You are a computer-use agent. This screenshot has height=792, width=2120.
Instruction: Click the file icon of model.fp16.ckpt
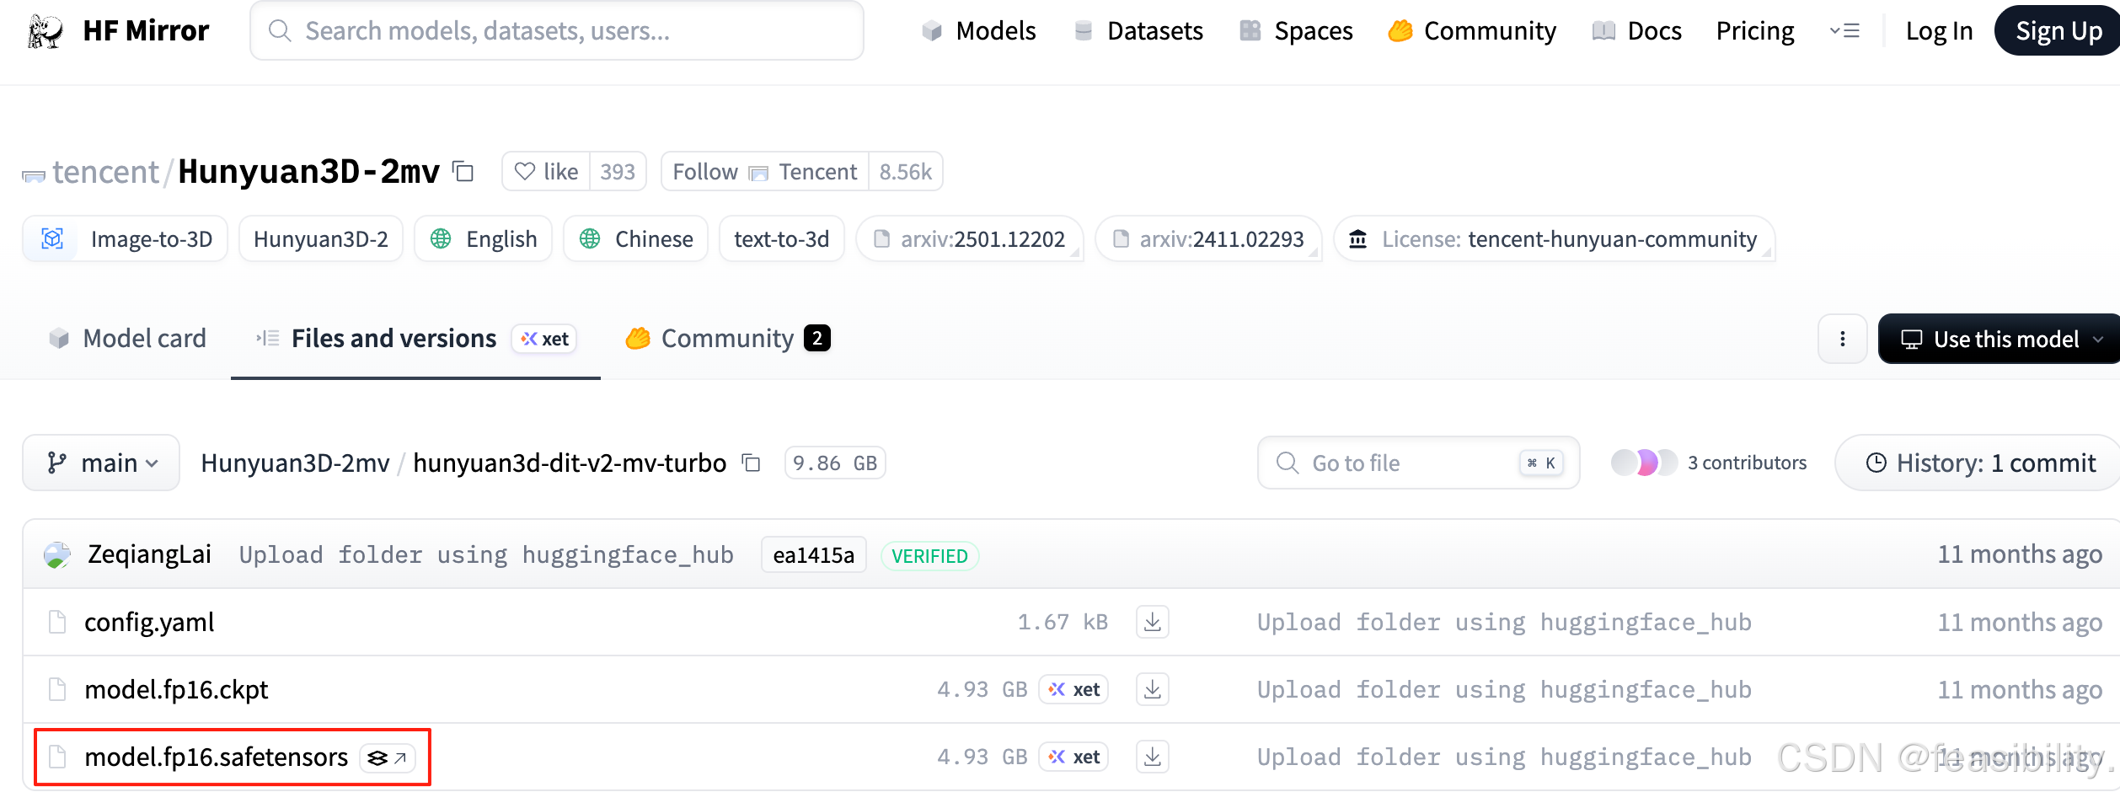(x=57, y=689)
